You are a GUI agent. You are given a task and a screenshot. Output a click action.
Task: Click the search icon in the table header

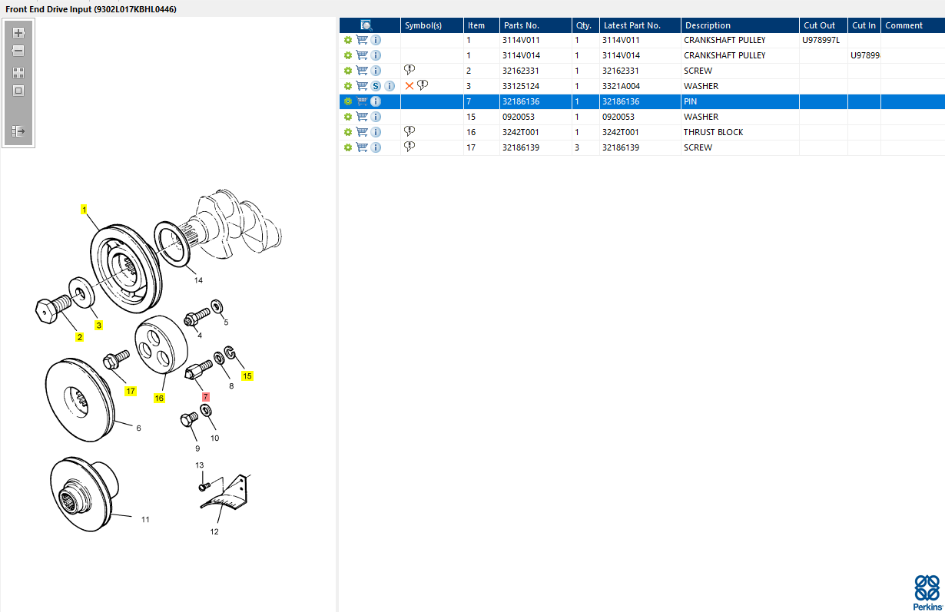coord(367,25)
